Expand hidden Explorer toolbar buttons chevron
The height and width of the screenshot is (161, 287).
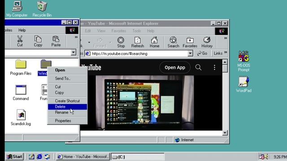click(76, 37)
